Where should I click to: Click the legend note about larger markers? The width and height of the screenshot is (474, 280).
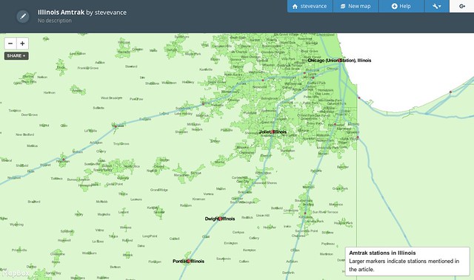tap(404, 265)
